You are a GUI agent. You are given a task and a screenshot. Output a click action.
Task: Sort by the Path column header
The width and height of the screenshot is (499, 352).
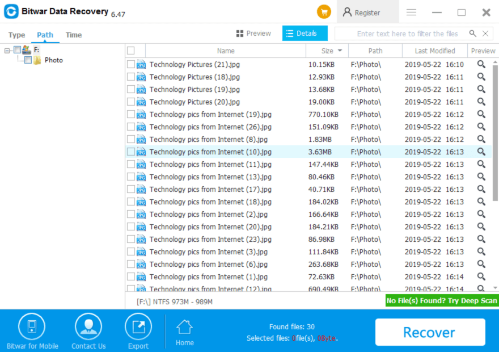coord(375,51)
